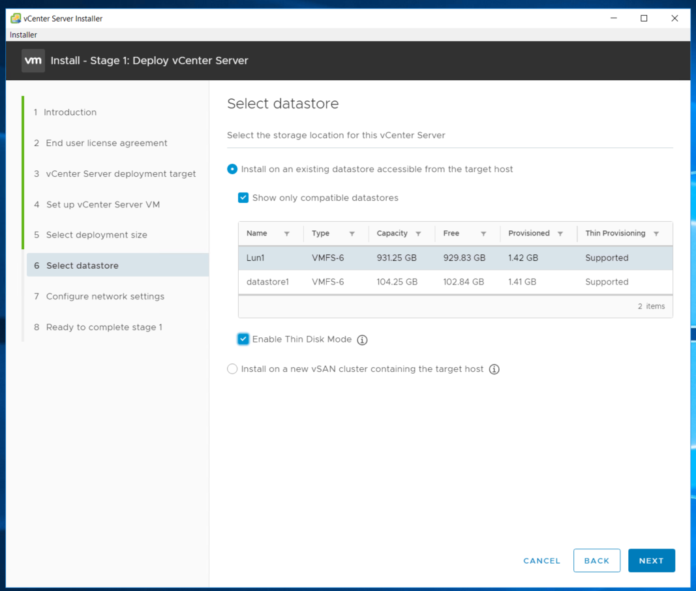
Task: Click the BACK button
Action: click(596, 560)
